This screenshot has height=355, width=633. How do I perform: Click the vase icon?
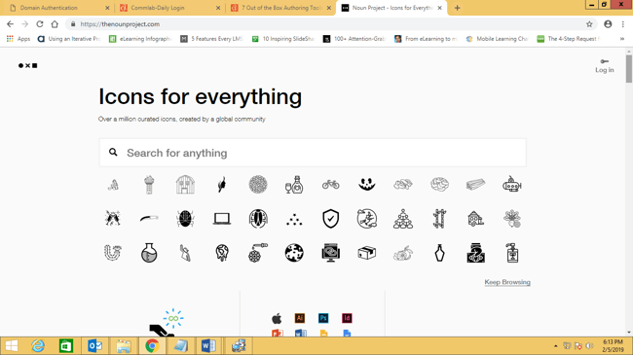(439, 253)
